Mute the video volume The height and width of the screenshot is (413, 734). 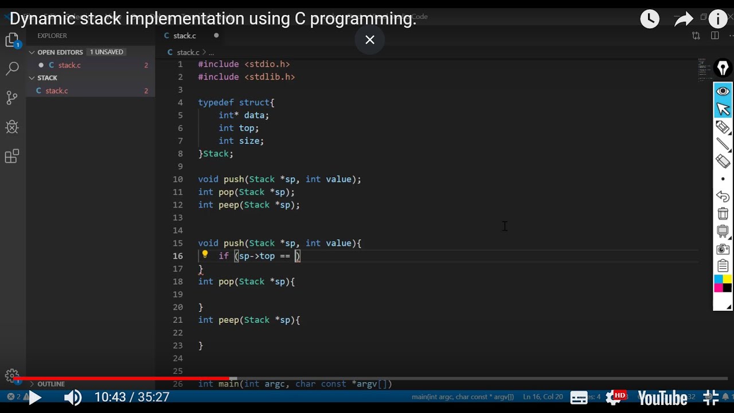72,398
